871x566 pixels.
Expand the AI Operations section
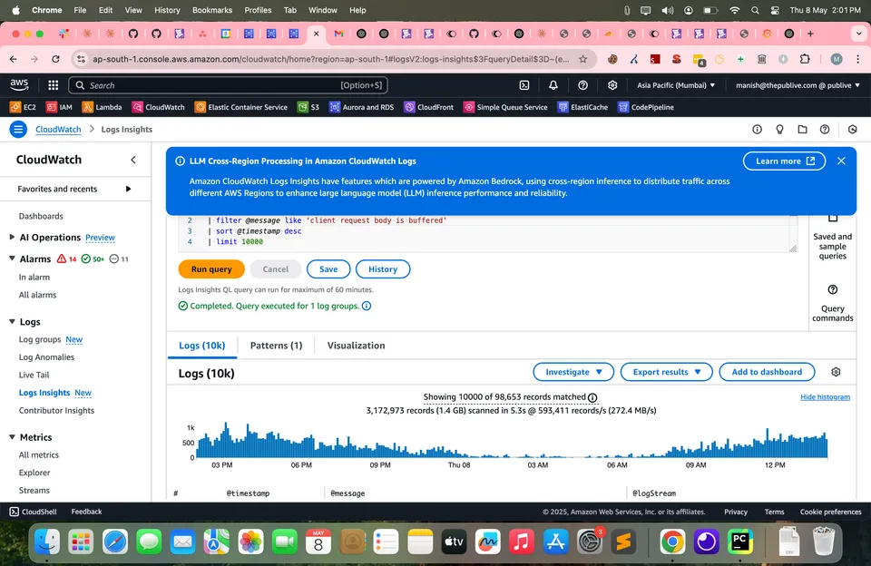point(12,237)
